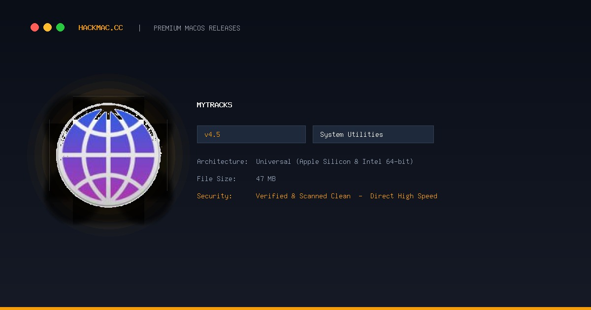Click Direct High Speed text
The width and height of the screenshot is (591, 310).
pyautogui.click(x=404, y=196)
